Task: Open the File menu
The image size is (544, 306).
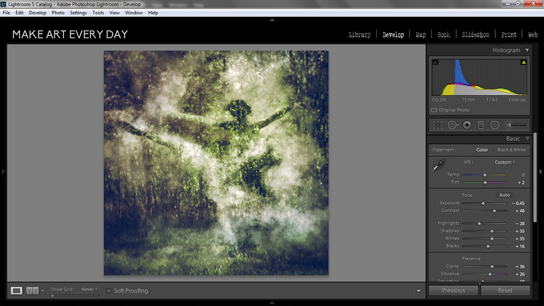Action: click(x=6, y=13)
